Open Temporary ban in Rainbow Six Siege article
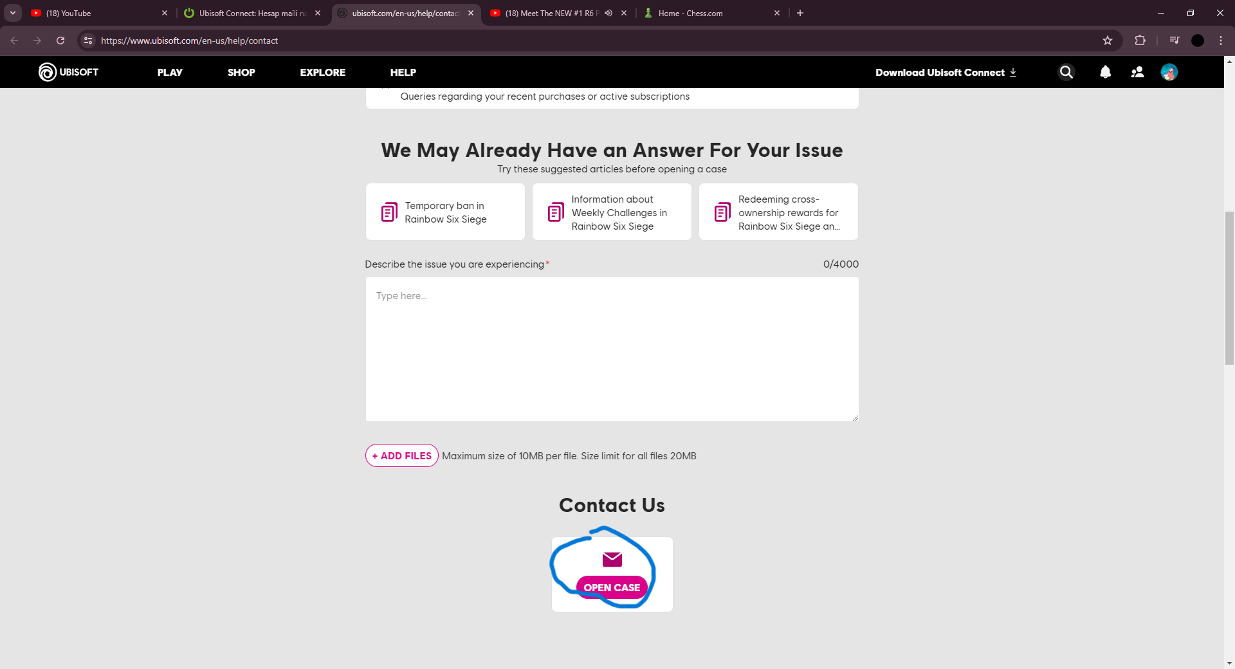Viewport: 1235px width, 669px height. pos(445,212)
